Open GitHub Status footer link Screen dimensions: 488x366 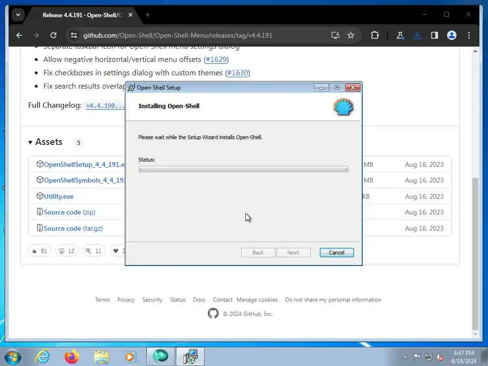pos(177,300)
